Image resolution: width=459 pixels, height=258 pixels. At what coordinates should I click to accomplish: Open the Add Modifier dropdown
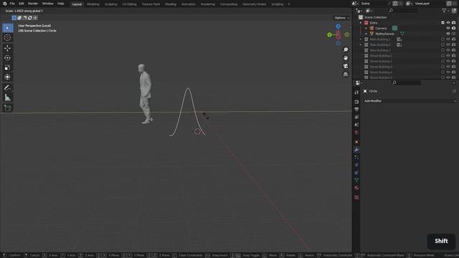coord(410,101)
